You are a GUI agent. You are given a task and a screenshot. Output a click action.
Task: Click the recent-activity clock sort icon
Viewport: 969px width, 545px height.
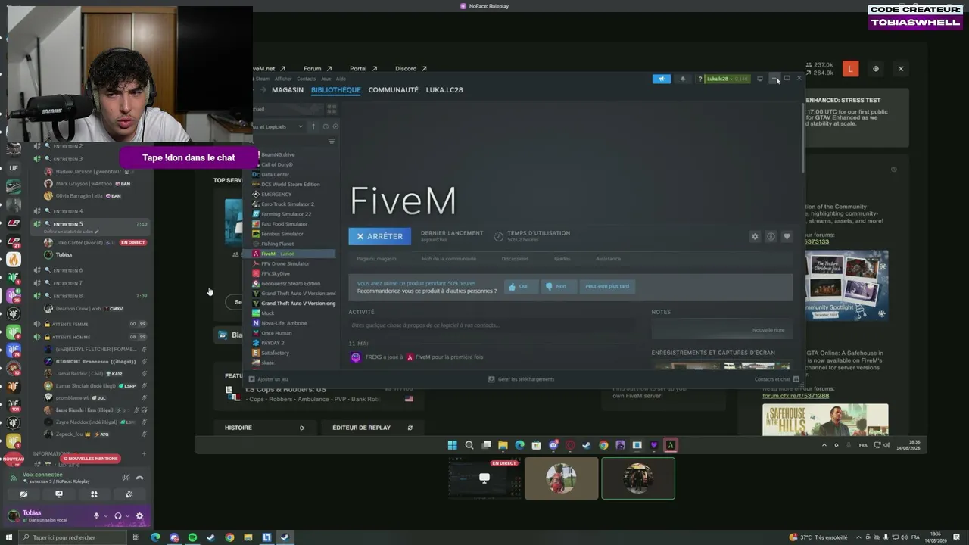click(x=326, y=126)
